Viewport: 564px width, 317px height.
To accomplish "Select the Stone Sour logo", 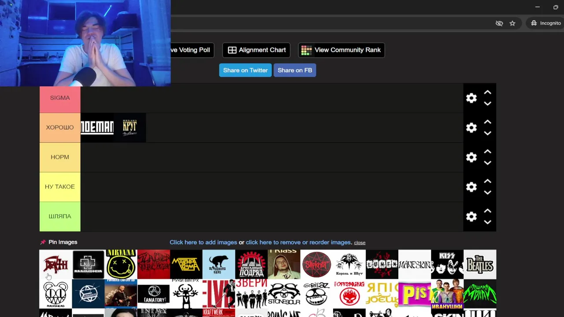I will 284,294.
